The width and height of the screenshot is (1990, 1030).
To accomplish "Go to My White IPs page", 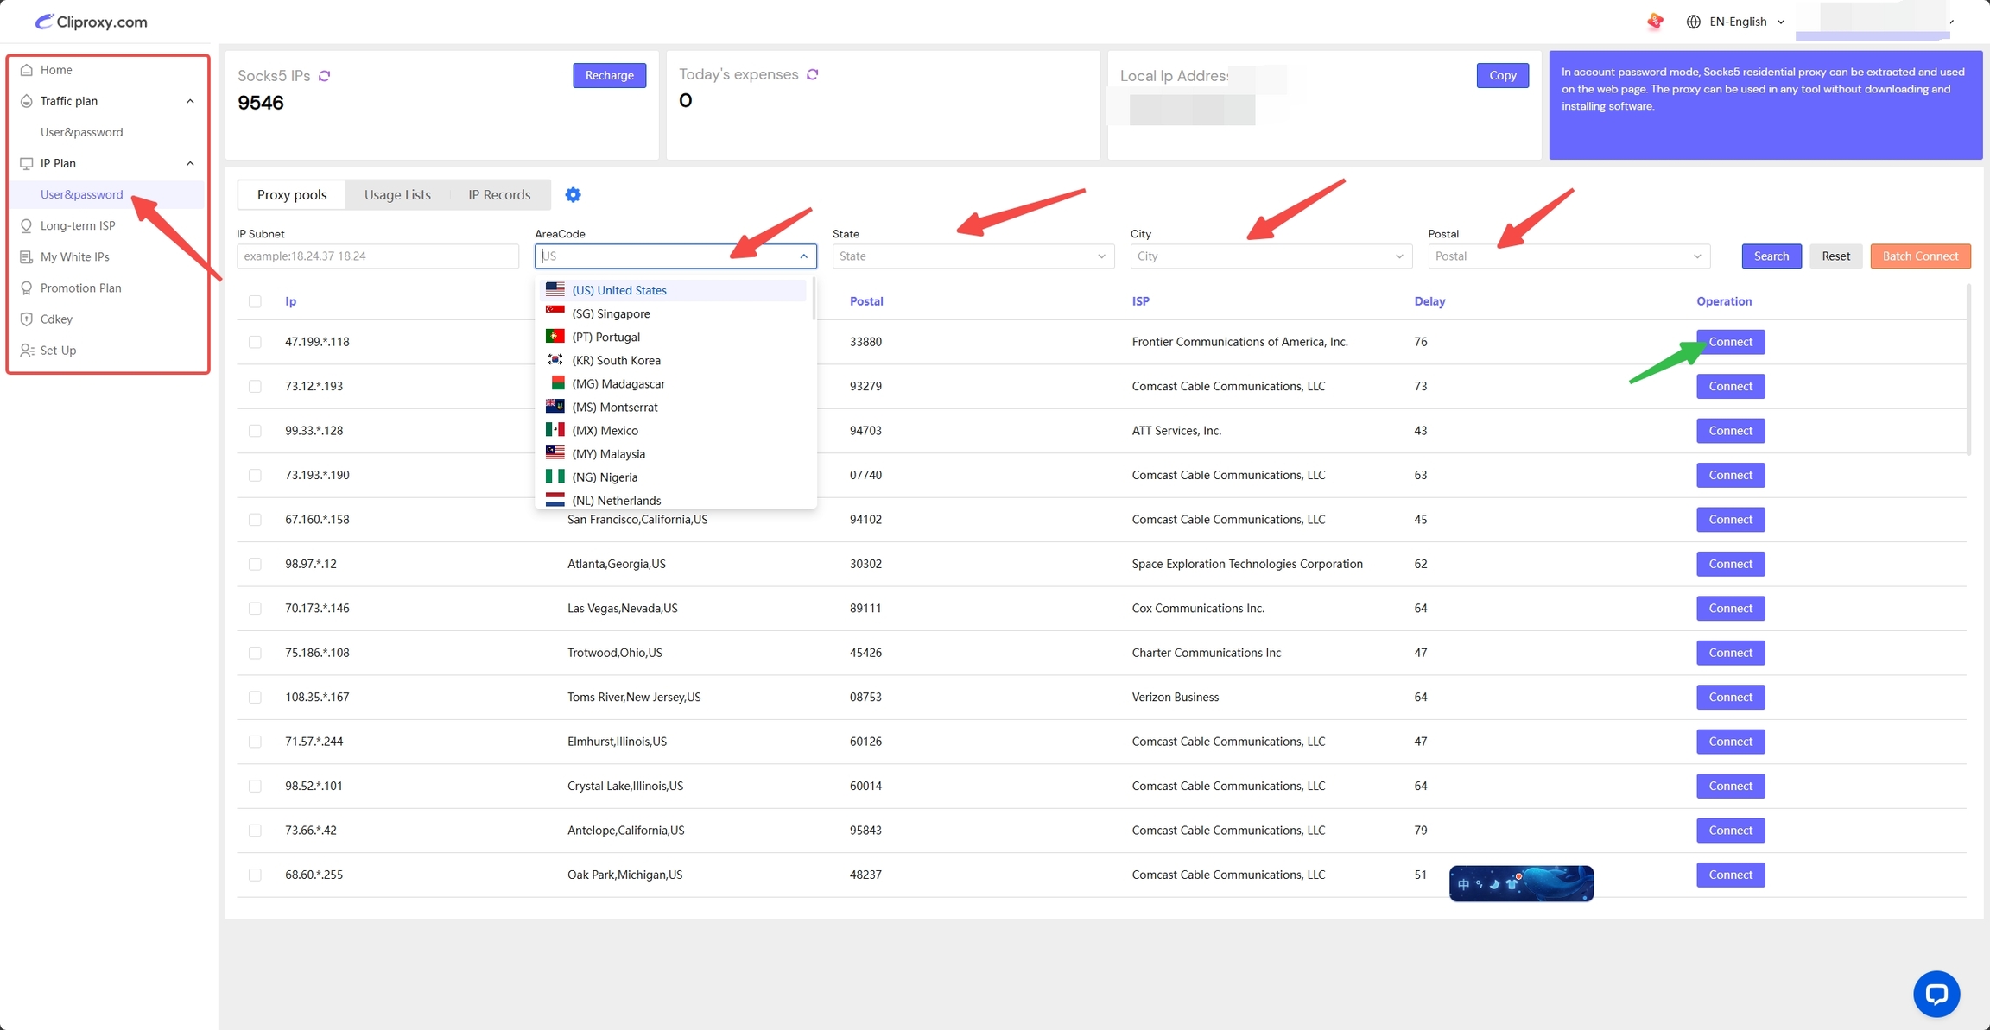I will click(74, 257).
